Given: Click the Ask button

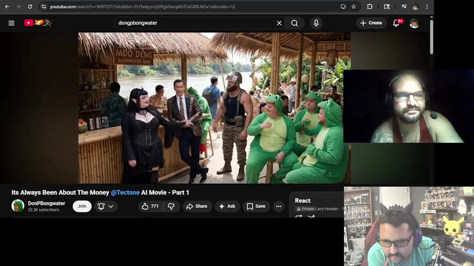Looking at the screenshot, I should click(x=227, y=206).
